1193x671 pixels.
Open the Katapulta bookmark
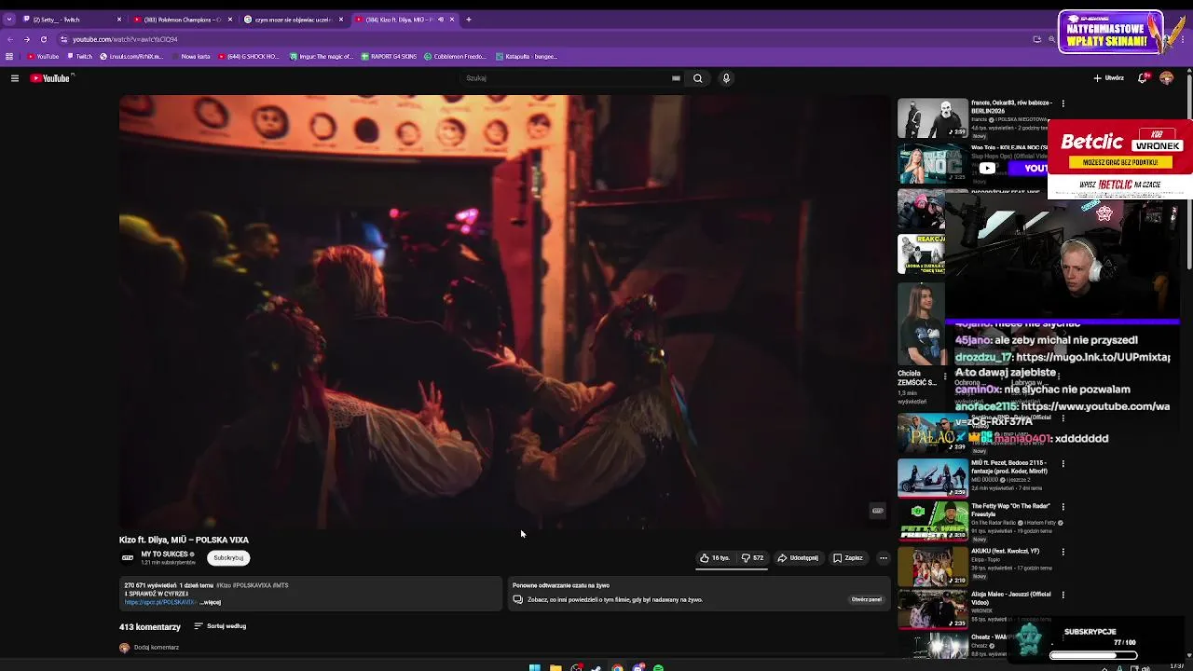click(527, 57)
